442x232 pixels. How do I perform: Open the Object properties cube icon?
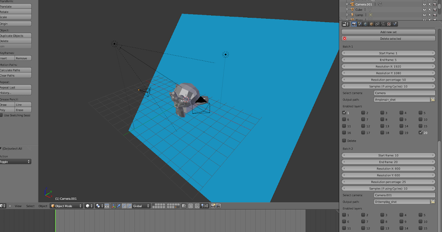(371, 24)
